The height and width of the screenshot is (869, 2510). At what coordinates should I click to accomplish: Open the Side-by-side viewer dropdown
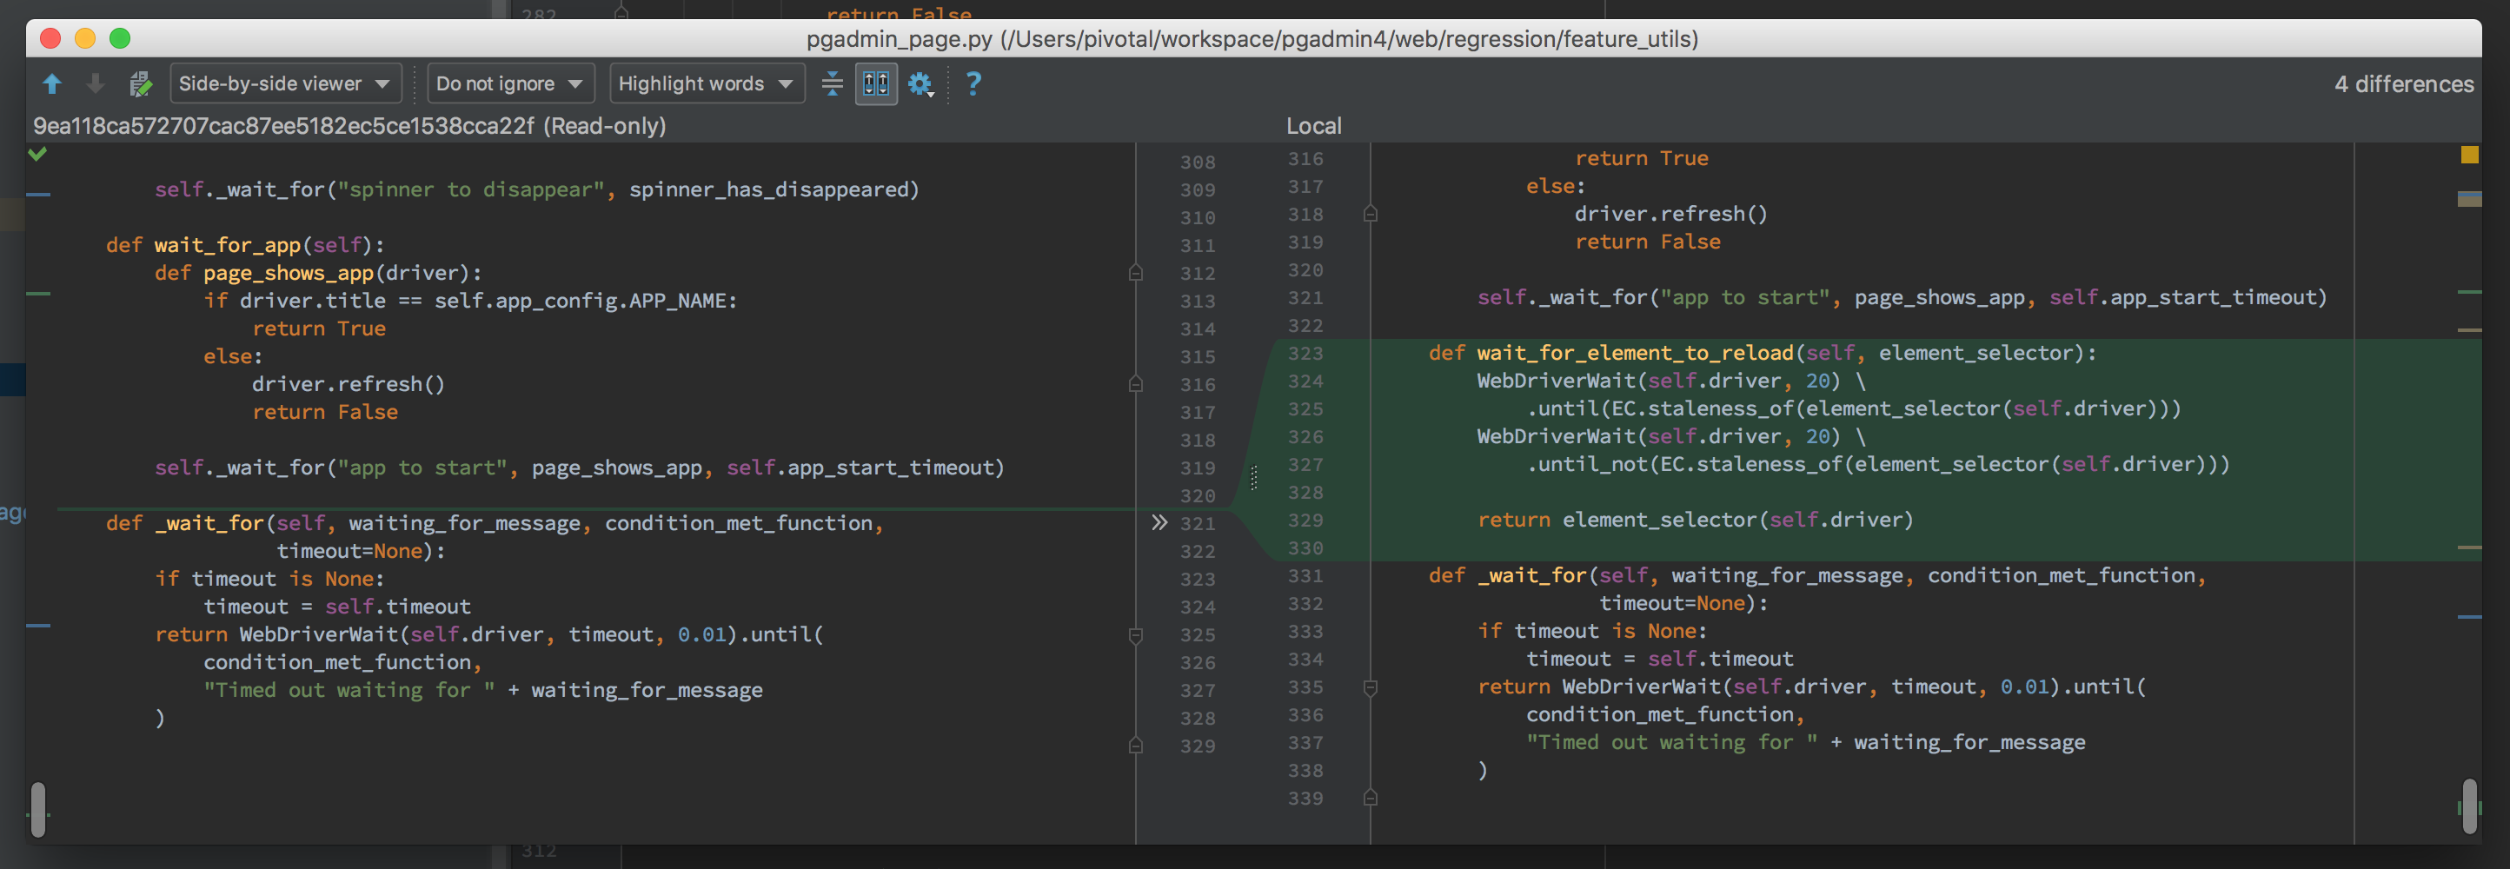pyautogui.click(x=283, y=83)
